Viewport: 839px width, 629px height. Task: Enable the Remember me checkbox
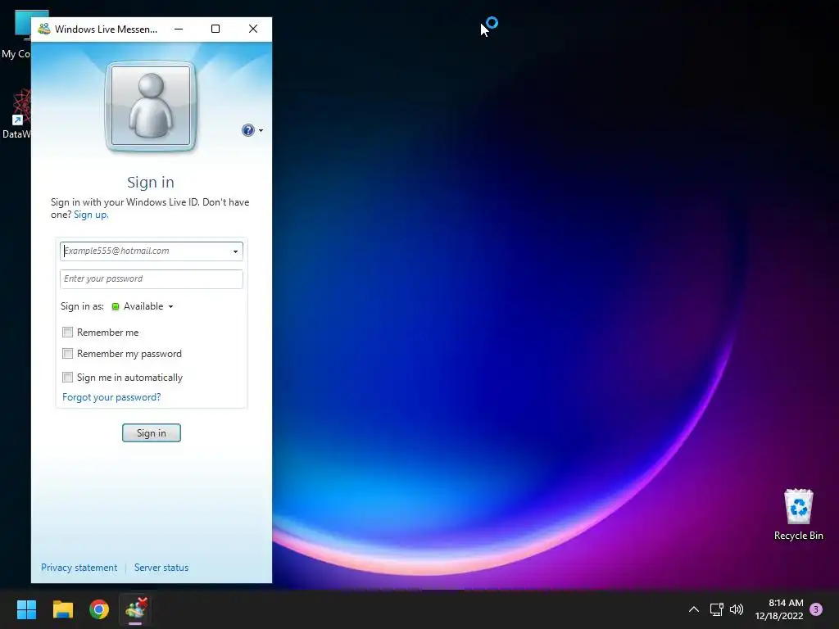click(67, 333)
